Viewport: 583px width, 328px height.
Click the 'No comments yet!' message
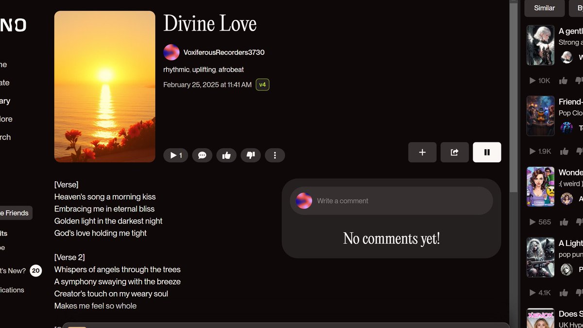point(392,238)
